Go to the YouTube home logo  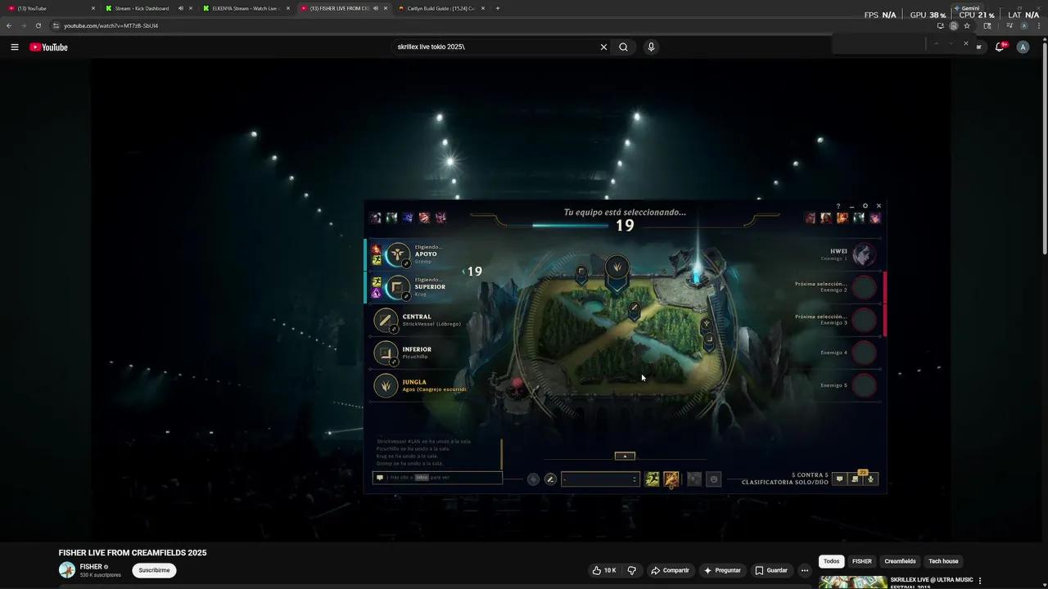(x=48, y=47)
